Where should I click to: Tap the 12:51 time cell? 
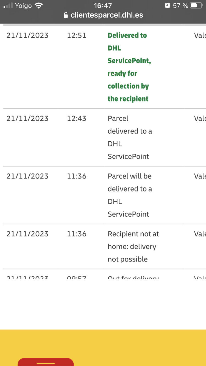pos(77,35)
